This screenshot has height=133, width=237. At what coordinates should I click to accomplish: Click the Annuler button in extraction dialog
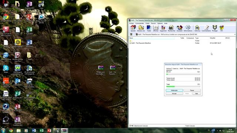[174, 93]
